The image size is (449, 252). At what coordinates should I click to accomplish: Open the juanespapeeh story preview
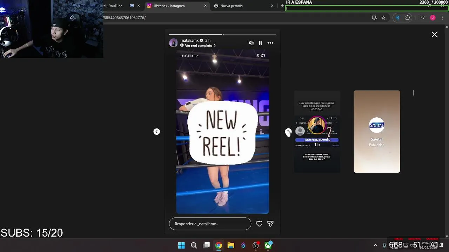(317, 132)
